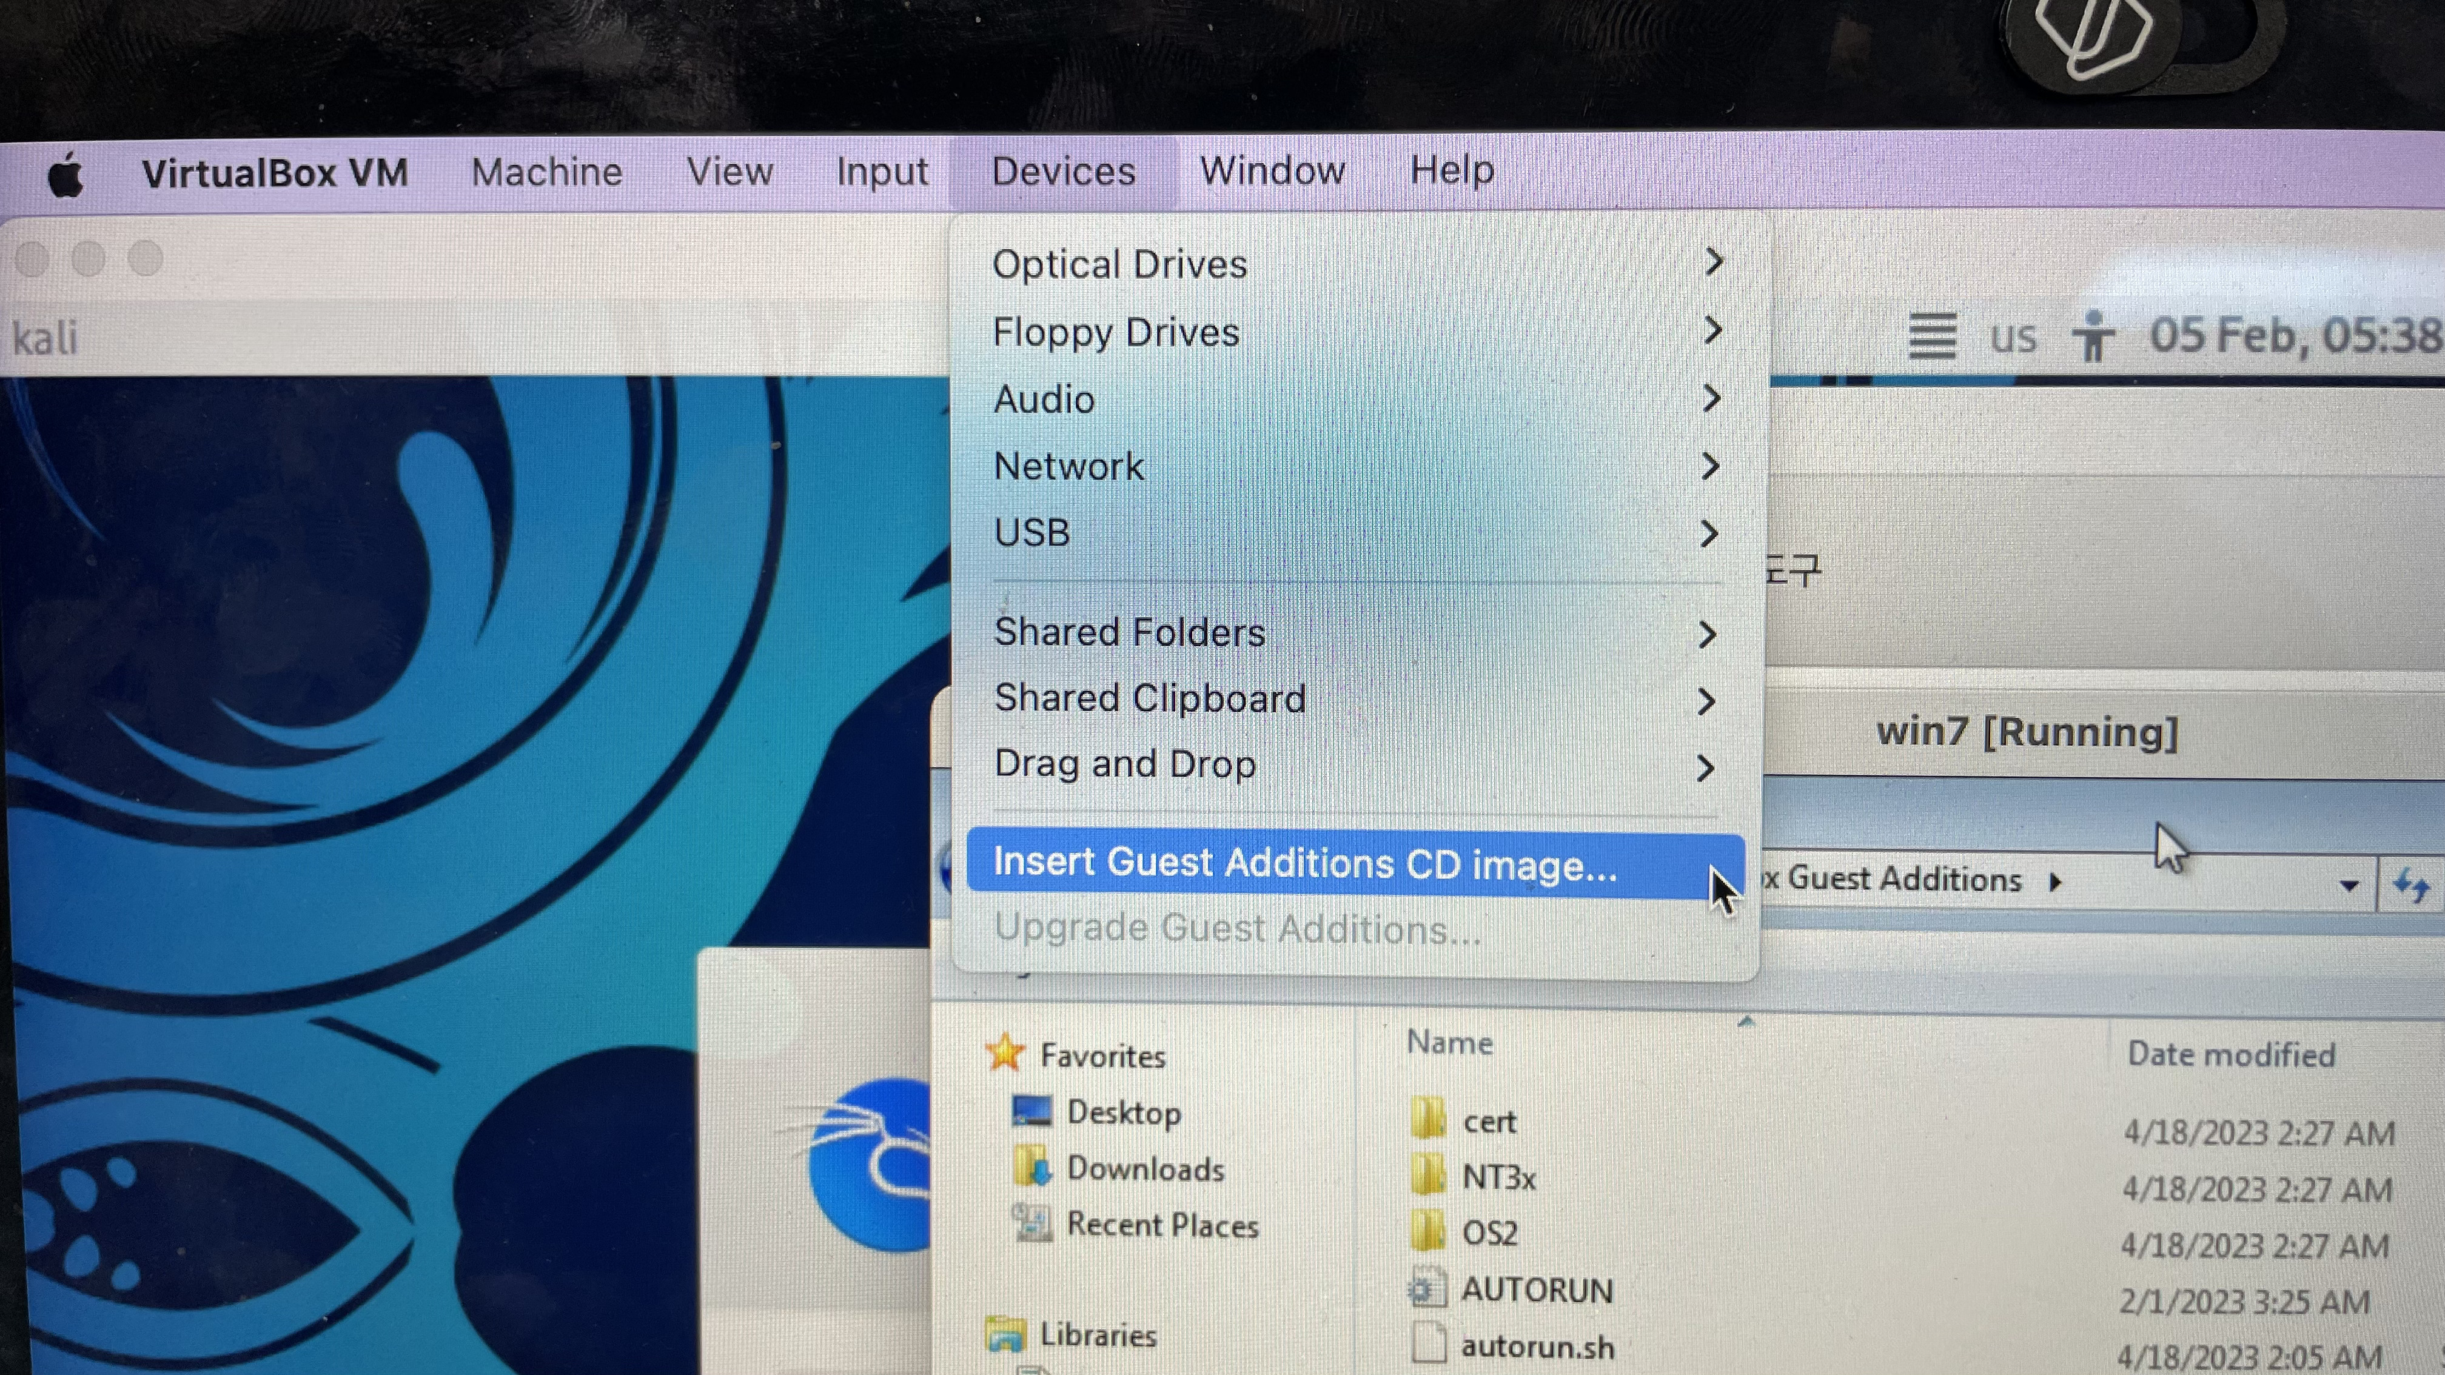
Task: Click the refresh arrows icon in Explorer address bar
Action: click(x=2411, y=885)
